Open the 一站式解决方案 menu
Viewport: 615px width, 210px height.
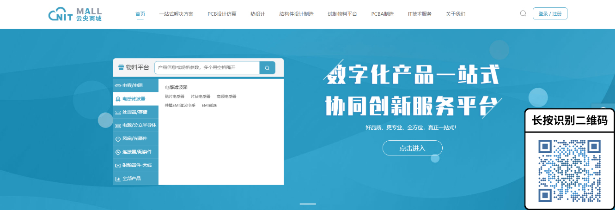(x=176, y=14)
